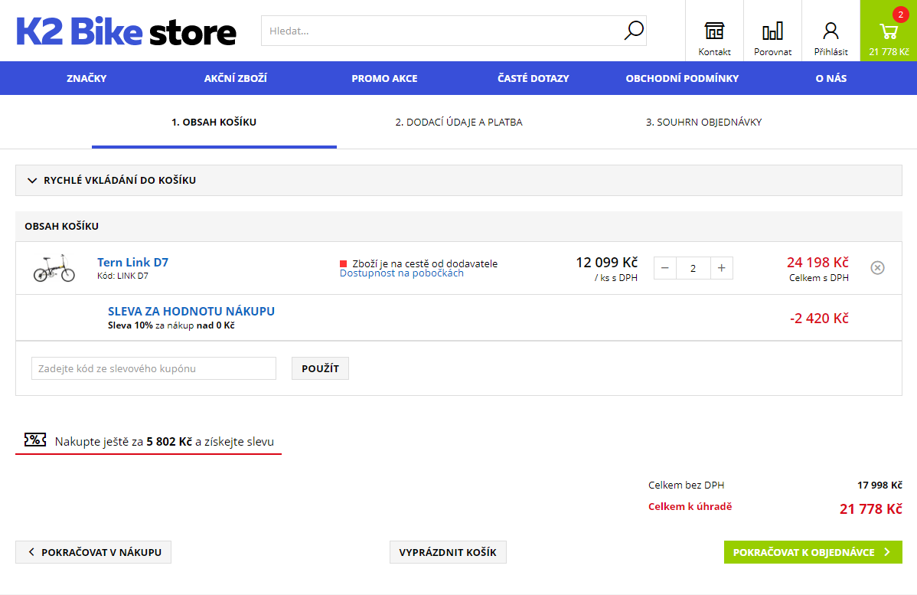Expand Rychlé vkládání do košíku section
The width and height of the screenshot is (917, 595).
coord(459,180)
